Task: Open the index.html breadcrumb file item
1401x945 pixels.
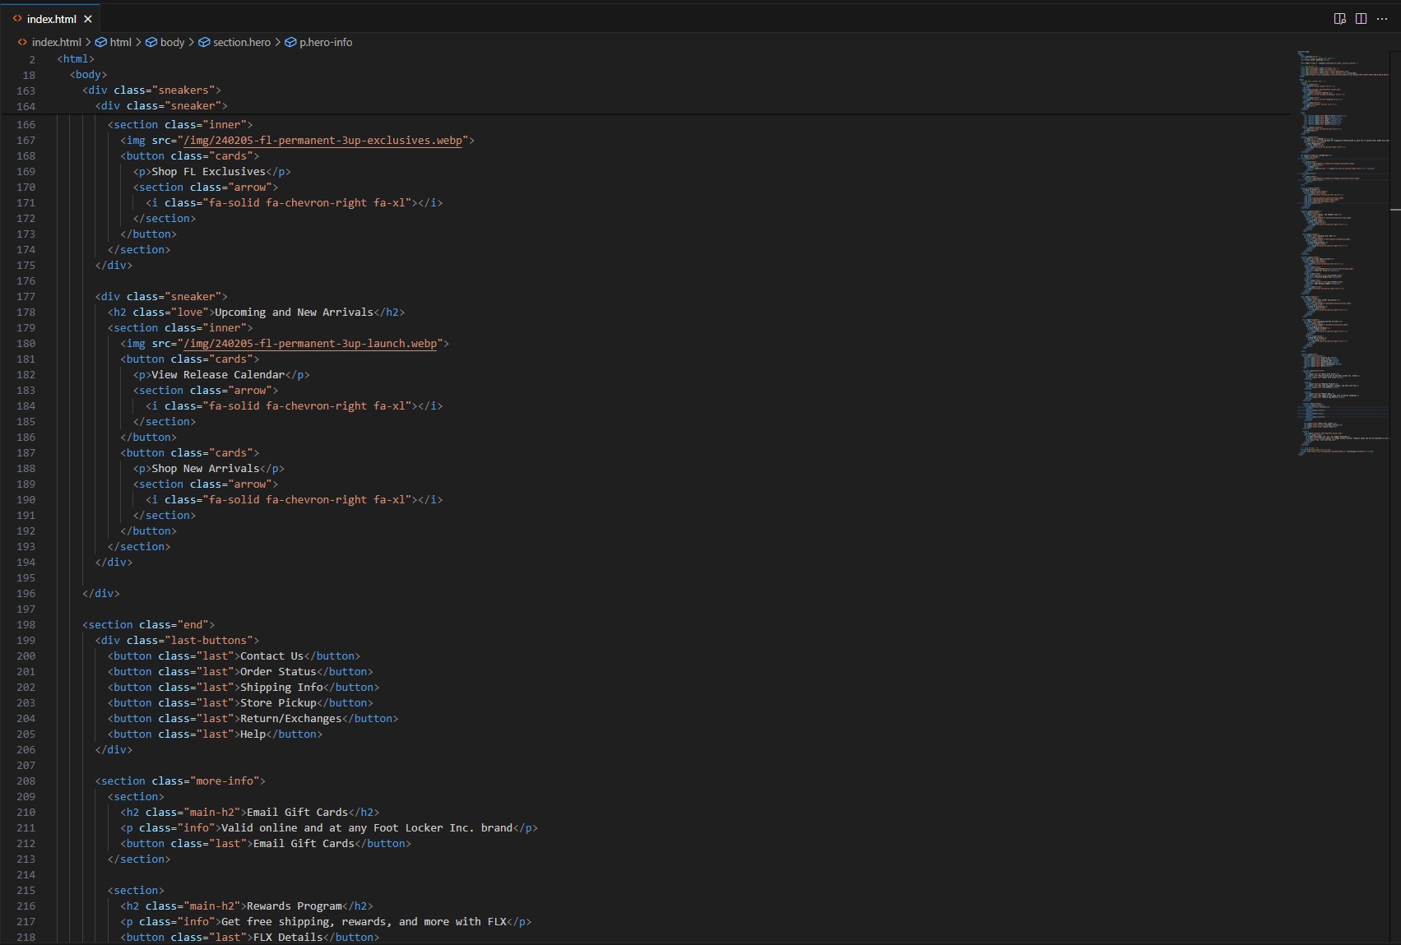Action: tap(56, 43)
